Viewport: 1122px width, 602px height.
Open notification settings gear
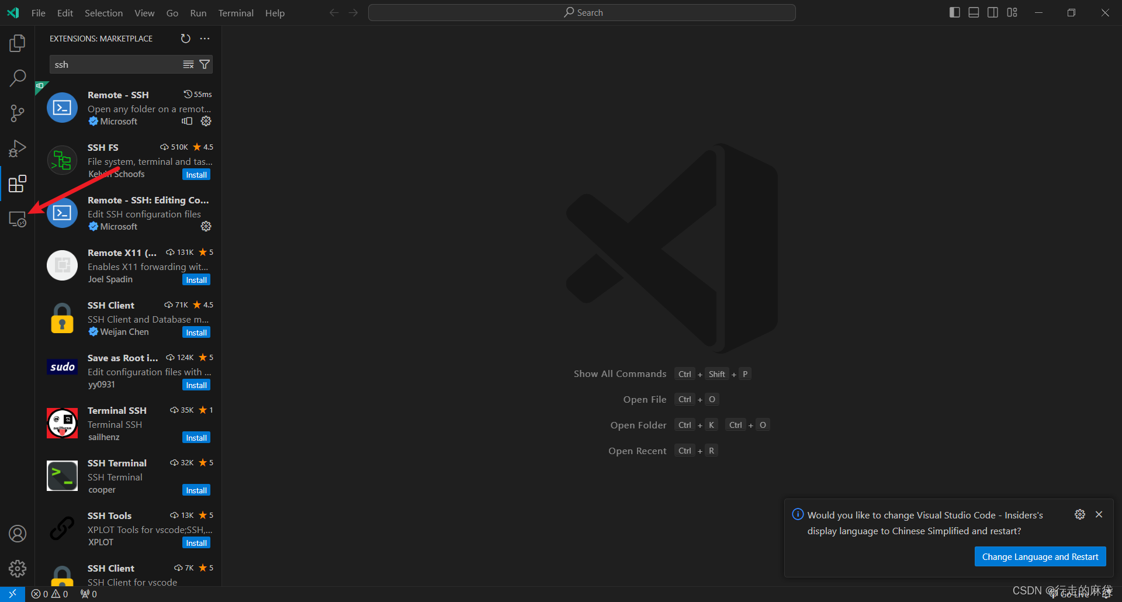[1080, 514]
